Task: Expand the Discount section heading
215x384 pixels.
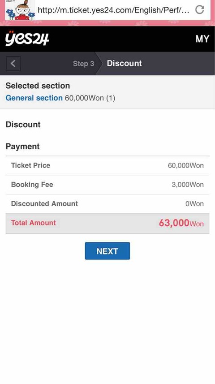Action: click(x=23, y=125)
